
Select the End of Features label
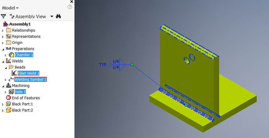pyautogui.click(x=26, y=98)
